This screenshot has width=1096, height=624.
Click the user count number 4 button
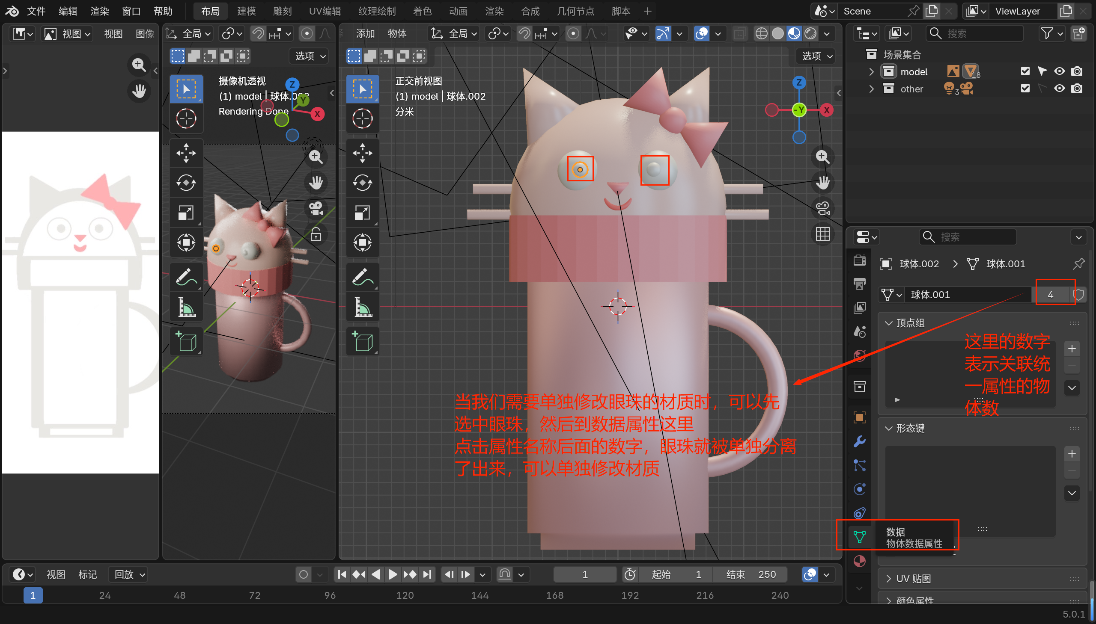(1050, 294)
